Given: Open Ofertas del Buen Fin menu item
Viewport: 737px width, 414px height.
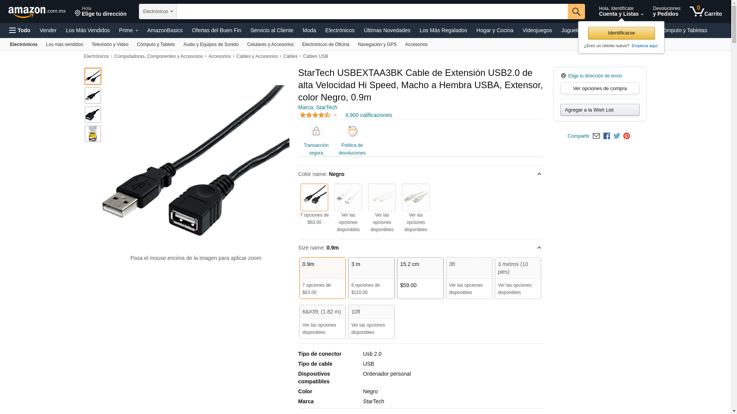Looking at the screenshot, I should 216,30.
